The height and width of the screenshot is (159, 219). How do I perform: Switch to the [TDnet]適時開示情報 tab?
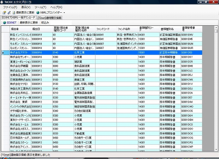[x=50, y=17]
